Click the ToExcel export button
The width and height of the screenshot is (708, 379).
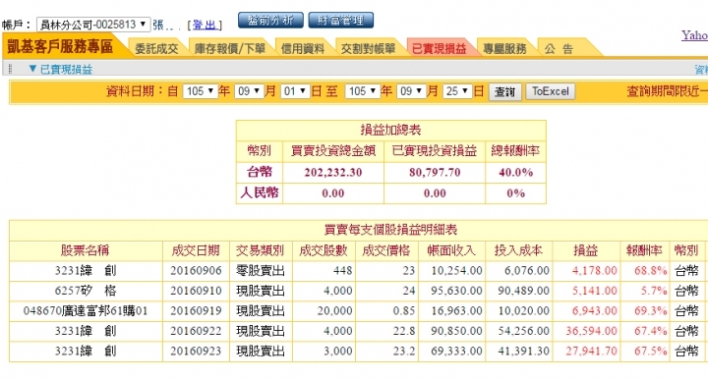point(551,92)
